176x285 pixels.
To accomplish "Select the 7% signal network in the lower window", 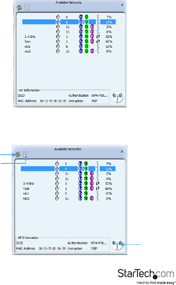I will (68, 164).
